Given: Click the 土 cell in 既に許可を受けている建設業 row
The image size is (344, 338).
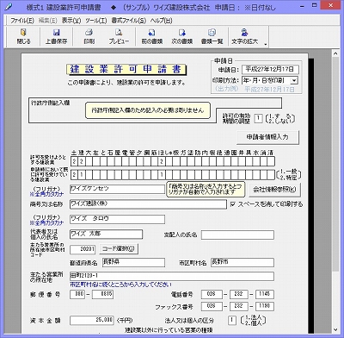Looking at the screenshot, I should point(74,174).
